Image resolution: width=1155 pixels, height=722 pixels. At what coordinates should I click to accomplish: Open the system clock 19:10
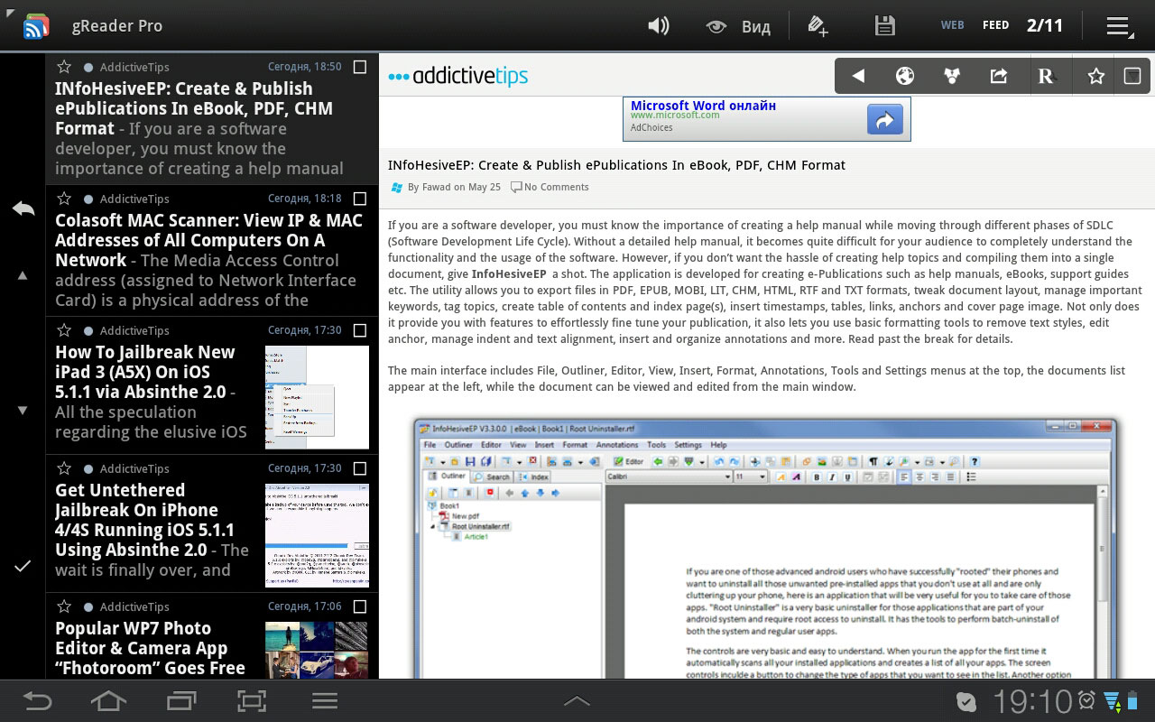(1032, 701)
